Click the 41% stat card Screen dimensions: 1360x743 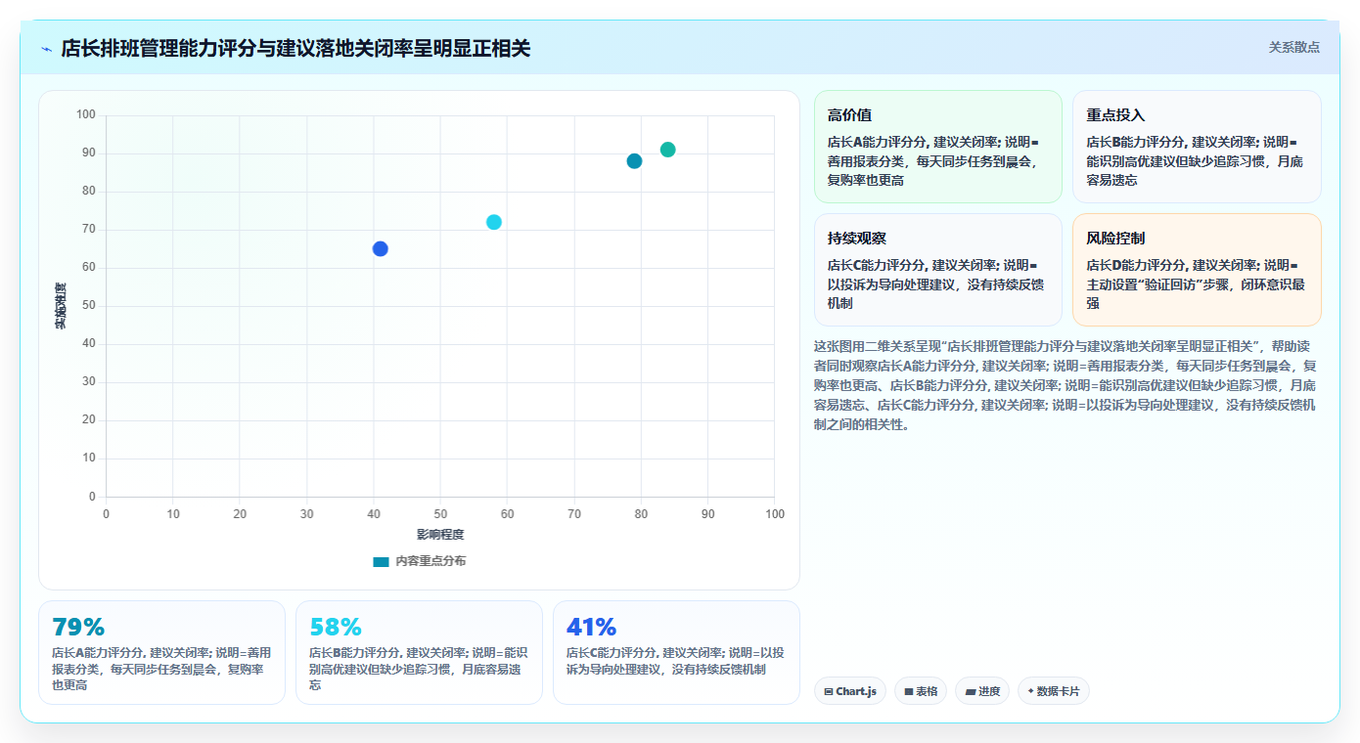pyautogui.click(x=676, y=652)
